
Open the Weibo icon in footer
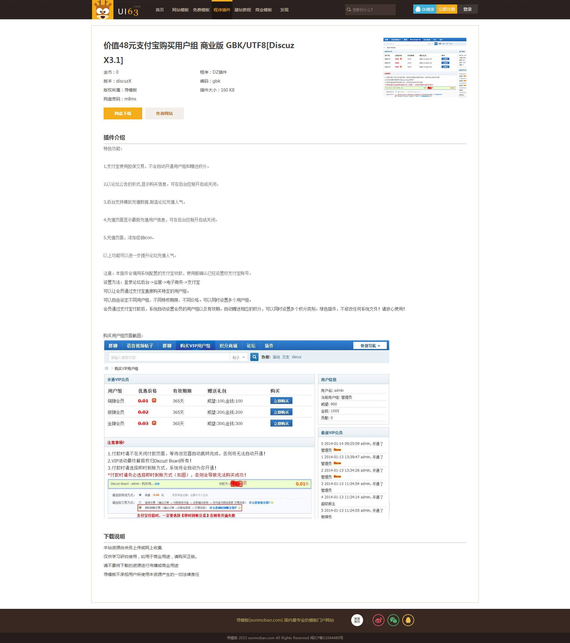(x=378, y=620)
